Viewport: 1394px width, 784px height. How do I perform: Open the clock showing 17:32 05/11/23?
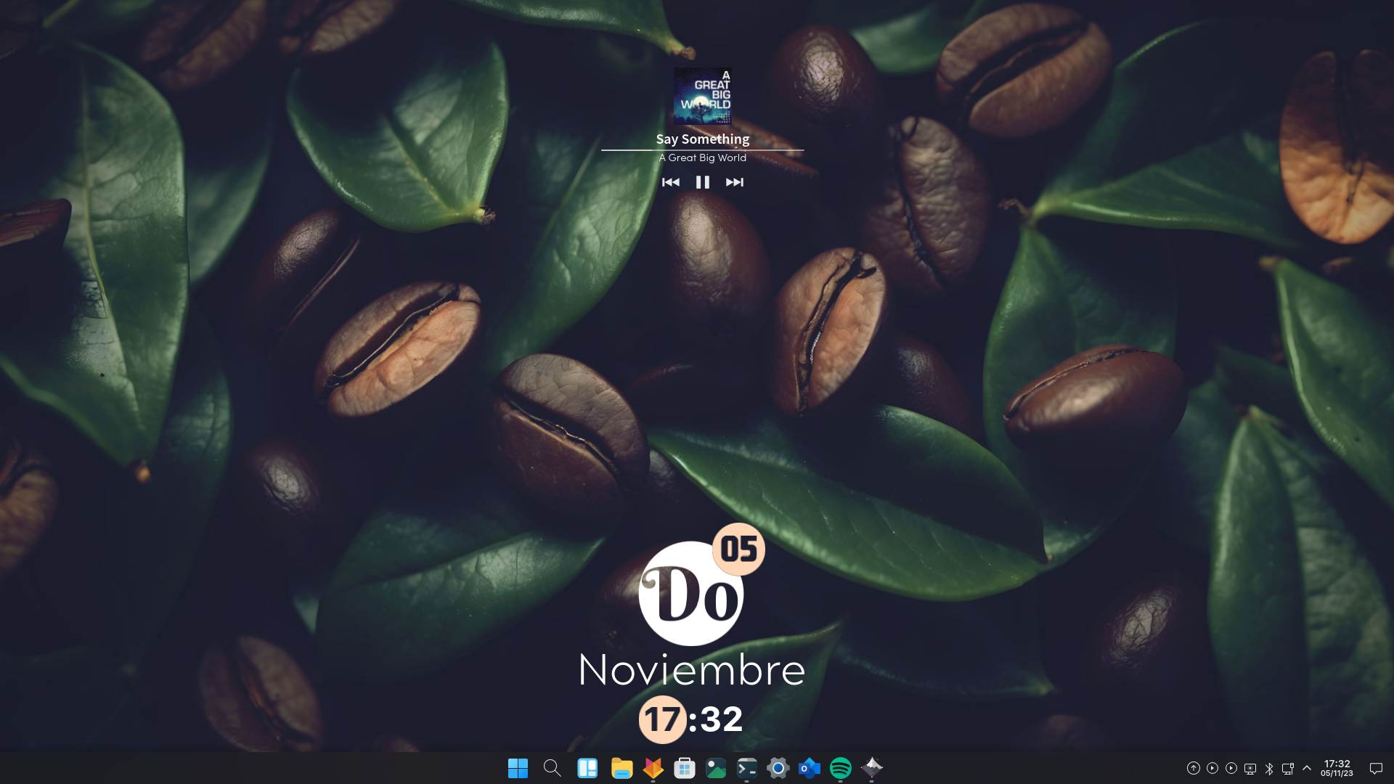[x=1337, y=768]
